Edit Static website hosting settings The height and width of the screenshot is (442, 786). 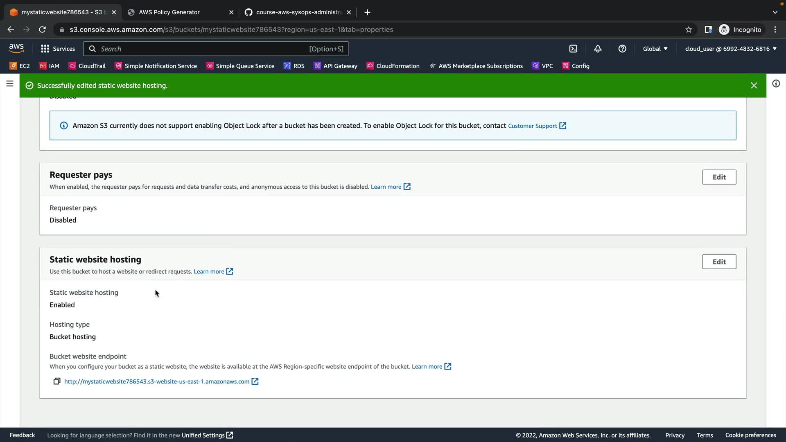(719, 262)
